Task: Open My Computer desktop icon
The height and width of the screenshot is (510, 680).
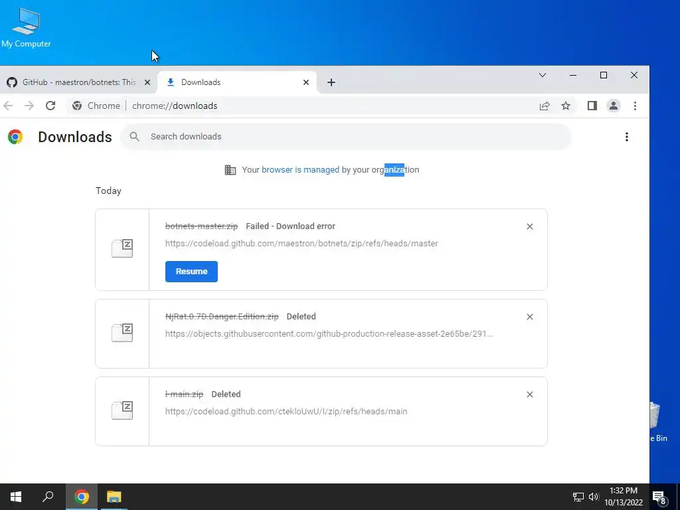Action: tap(26, 27)
